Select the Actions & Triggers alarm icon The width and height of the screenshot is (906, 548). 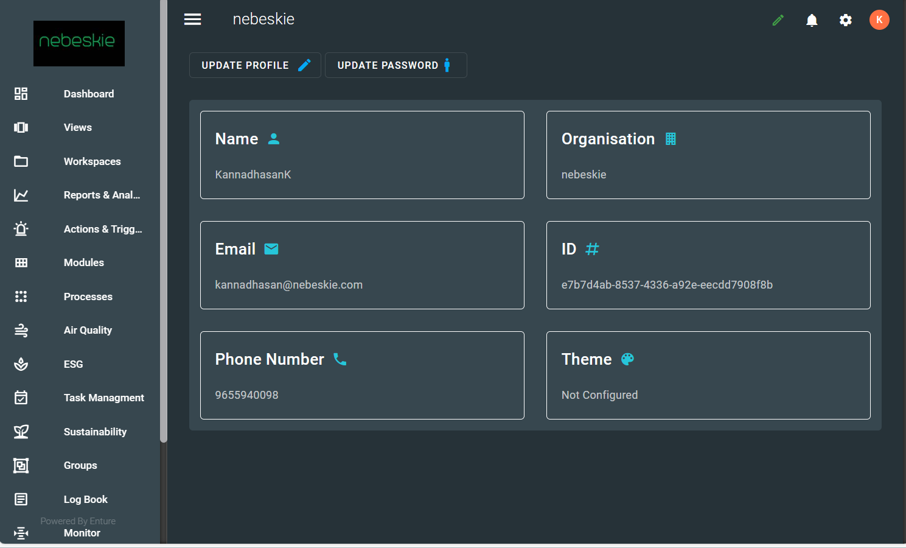(x=21, y=229)
